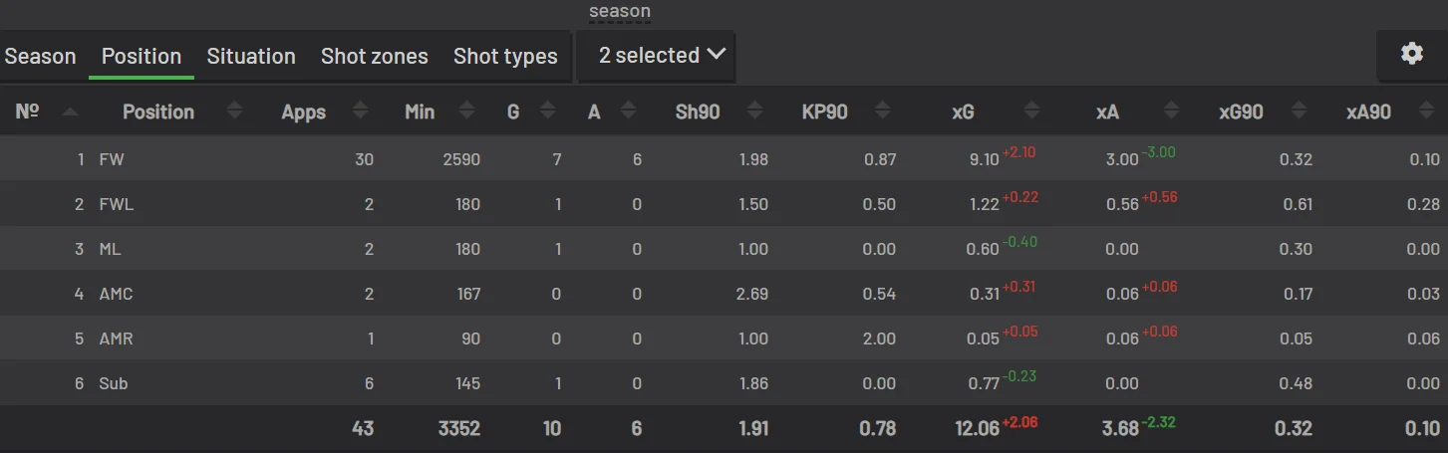This screenshot has width=1448, height=453.
Task: Switch to the Season tab
Action: (40, 56)
